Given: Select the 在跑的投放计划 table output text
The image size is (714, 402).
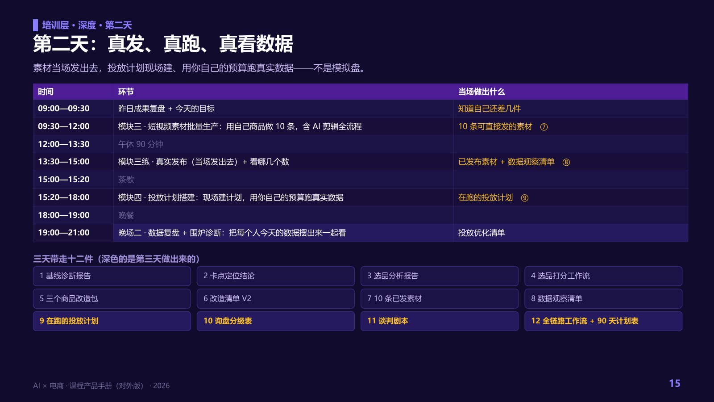Looking at the screenshot, I should (486, 197).
